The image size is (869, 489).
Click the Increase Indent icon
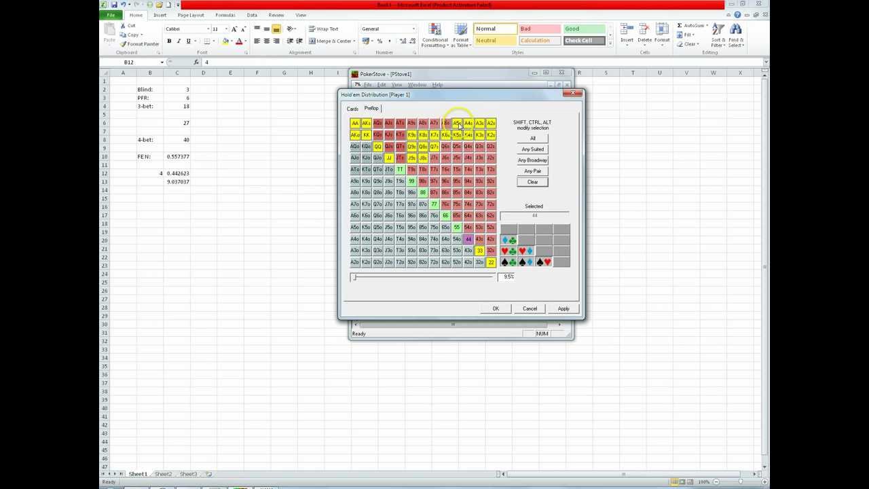click(x=299, y=41)
